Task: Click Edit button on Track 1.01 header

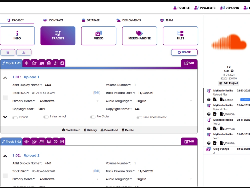Action: coord(189,63)
